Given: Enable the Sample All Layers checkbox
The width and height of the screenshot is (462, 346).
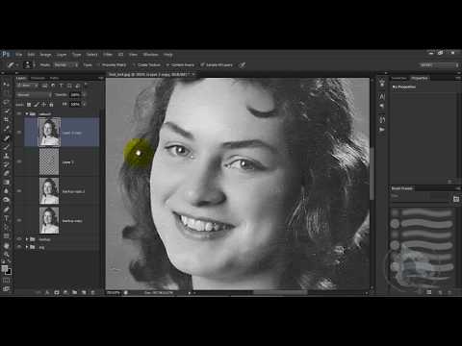Looking at the screenshot, I should click(x=202, y=64).
